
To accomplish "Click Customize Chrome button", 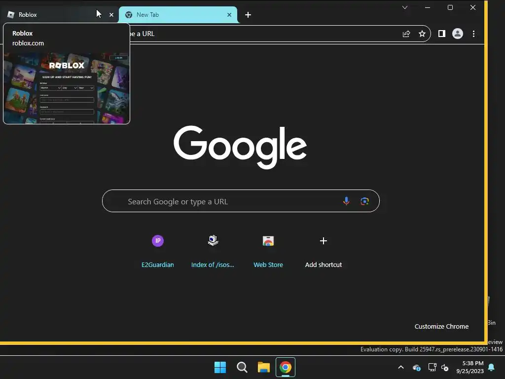I will pyautogui.click(x=441, y=327).
